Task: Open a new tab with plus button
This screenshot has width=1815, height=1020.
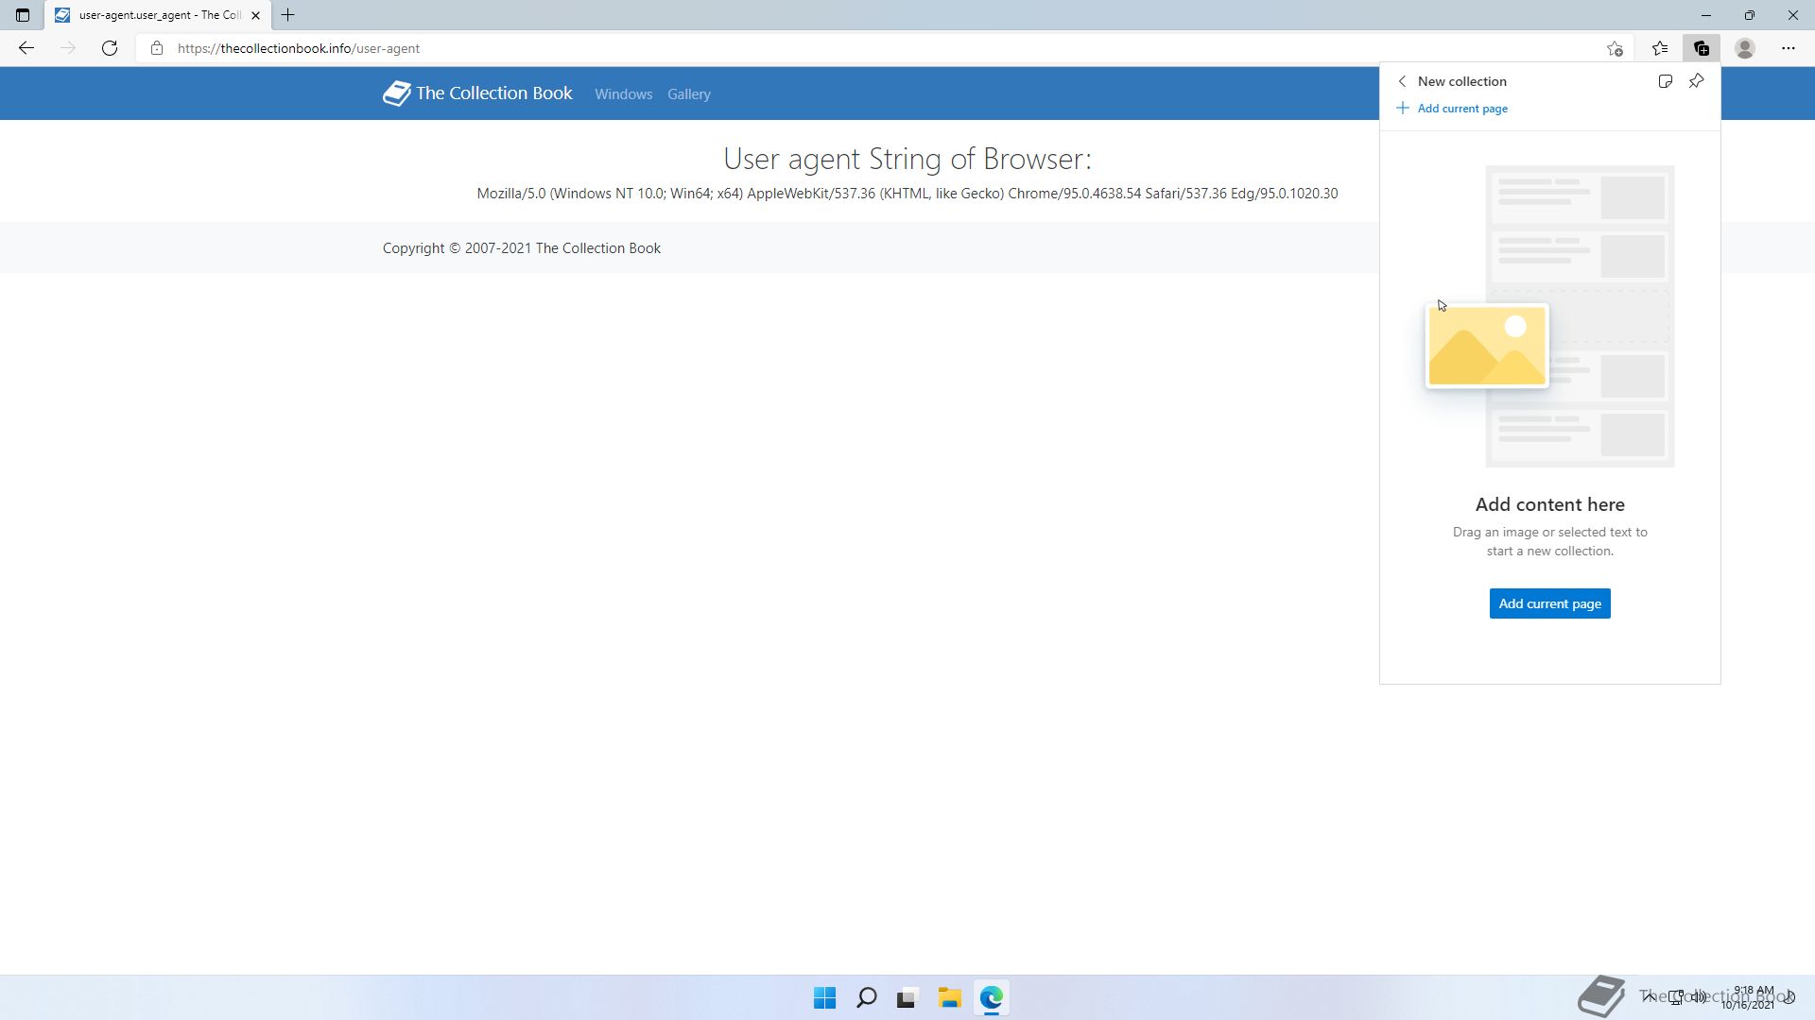Action: tap(288, 15)
